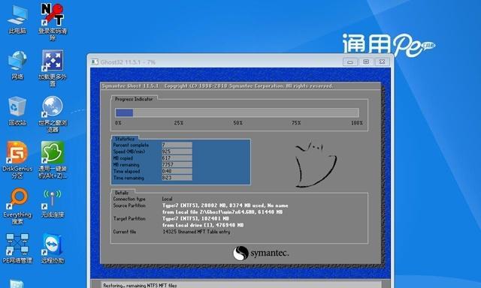Viewport: 481px width, 288px height.
Task: Click the Ghost32 title bar app icon
Action: click(95, 61)
